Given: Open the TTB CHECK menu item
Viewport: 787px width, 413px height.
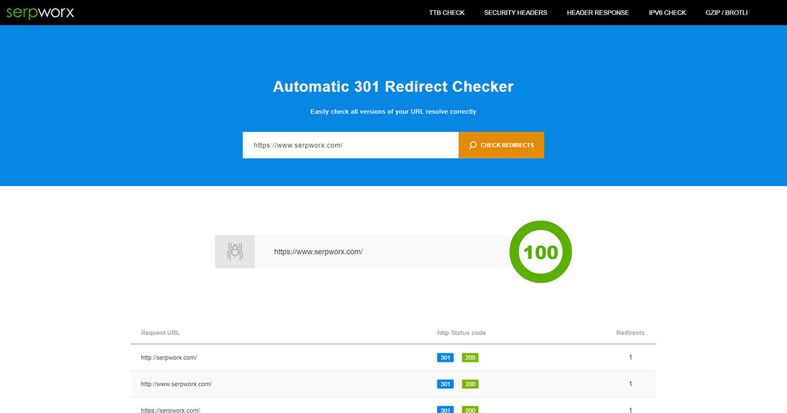Looking at the screenshot, I should point(446,12).
